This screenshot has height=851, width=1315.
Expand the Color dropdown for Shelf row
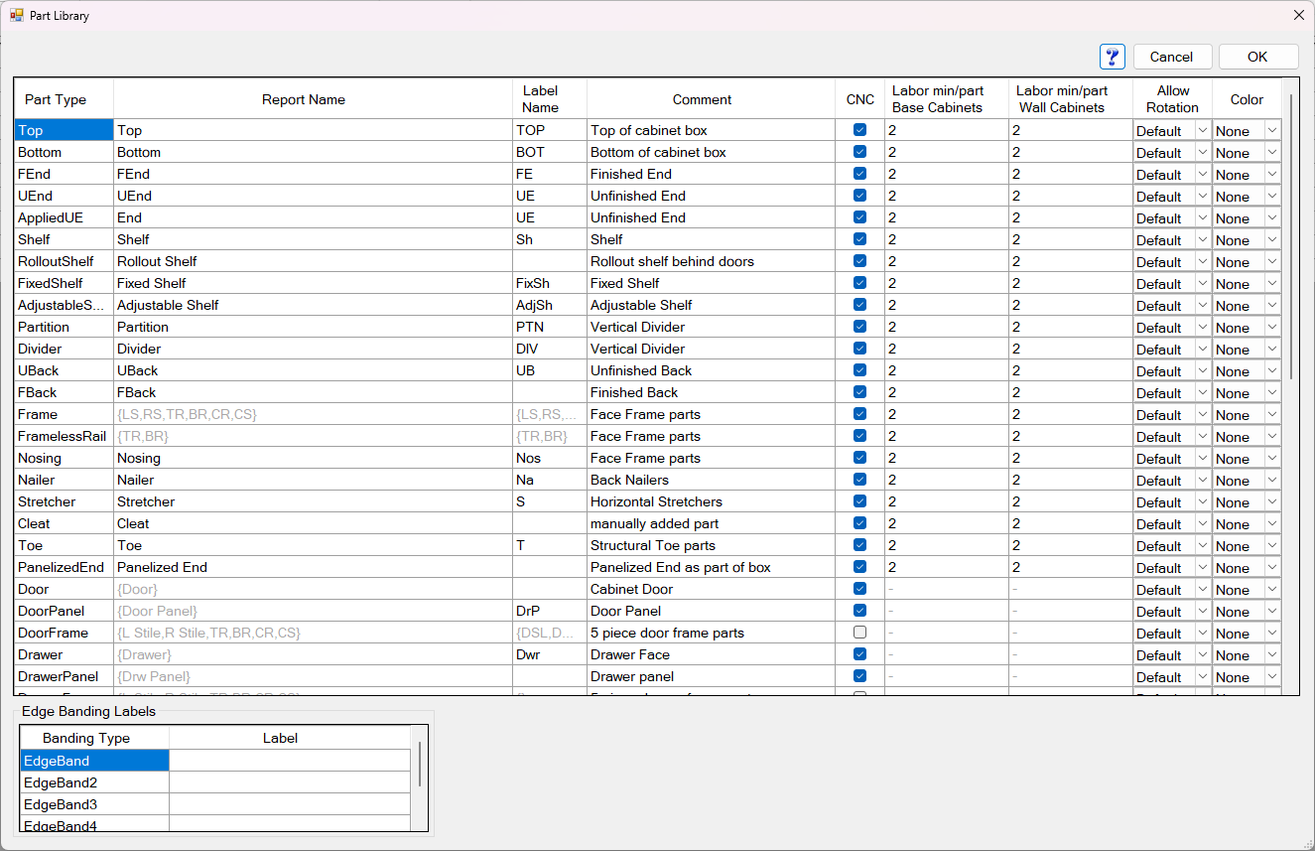point(1271,240)
